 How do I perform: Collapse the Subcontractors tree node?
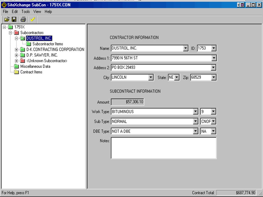point(10,33)
